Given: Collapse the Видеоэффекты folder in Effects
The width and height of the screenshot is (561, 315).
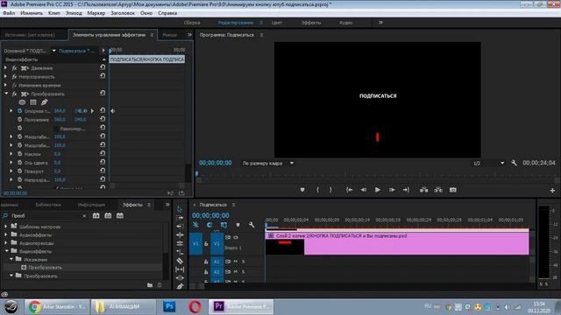Looking at the screenshot, I should coord(6,251).
